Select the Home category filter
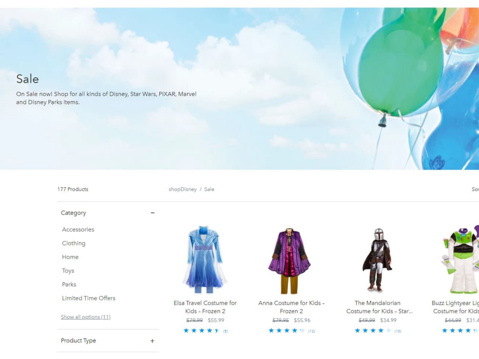479x359 pixels. (x=70, y=257)
